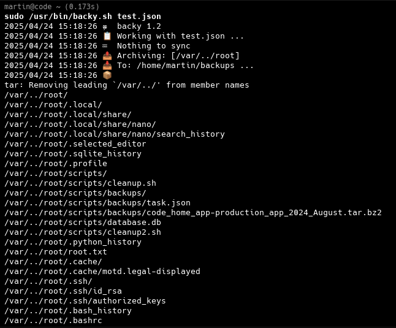Click the scripts/backups/task.json line
The image size is (396, 328).
pos(97,203)
